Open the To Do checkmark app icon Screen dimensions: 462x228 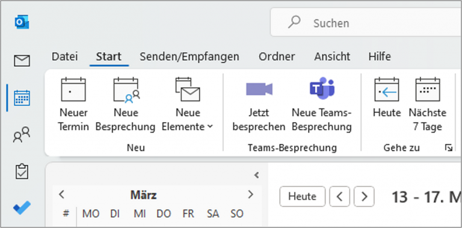tap(22, 208)
